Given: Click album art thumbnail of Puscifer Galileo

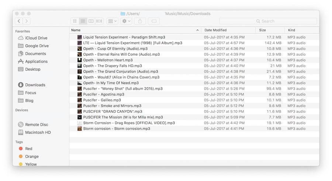Looking at the screenshot, I should coord(79,100).
